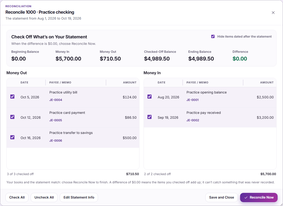Click the Practice card payment memo text

[67, 113]
